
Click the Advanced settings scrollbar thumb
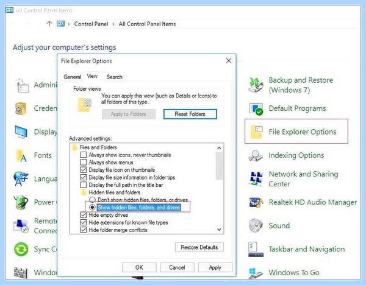[219, 166]
